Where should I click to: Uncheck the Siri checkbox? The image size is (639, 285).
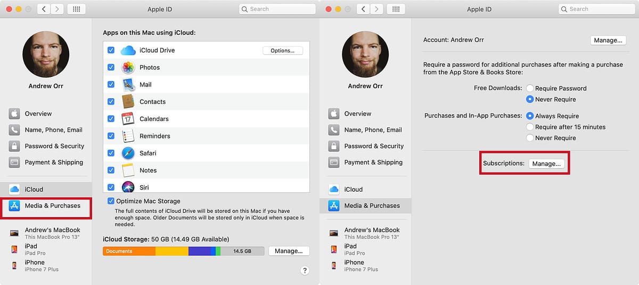111,187
